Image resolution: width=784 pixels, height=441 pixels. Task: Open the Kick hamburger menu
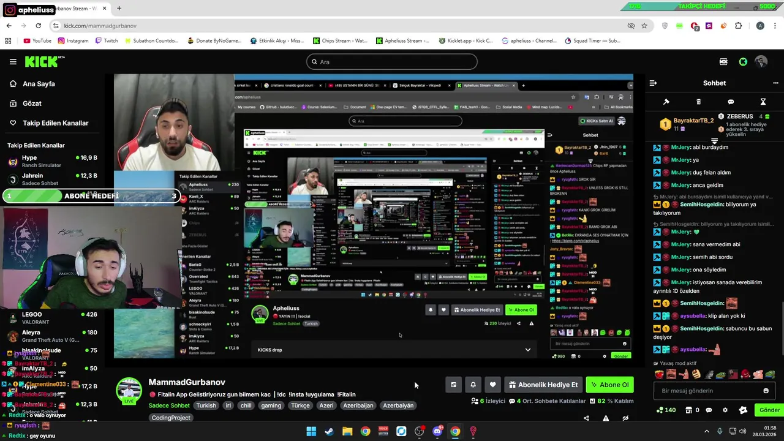click(13, 62)
